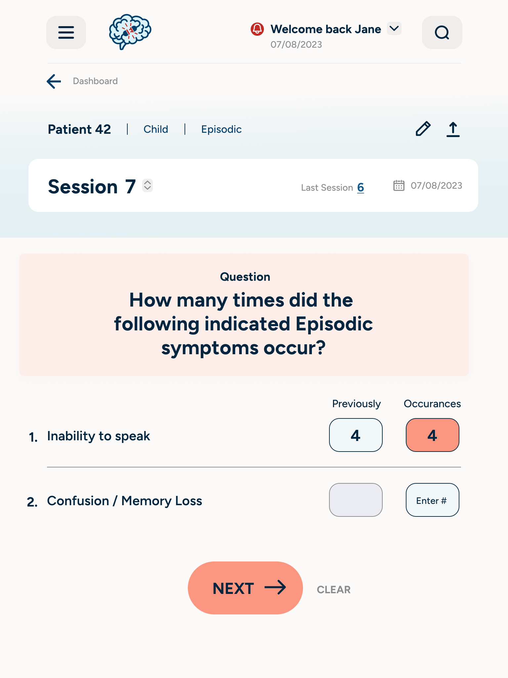The height and width of the screenshot is (678, 508).
Task: Open Last Session 6 link
Action: 360,187
